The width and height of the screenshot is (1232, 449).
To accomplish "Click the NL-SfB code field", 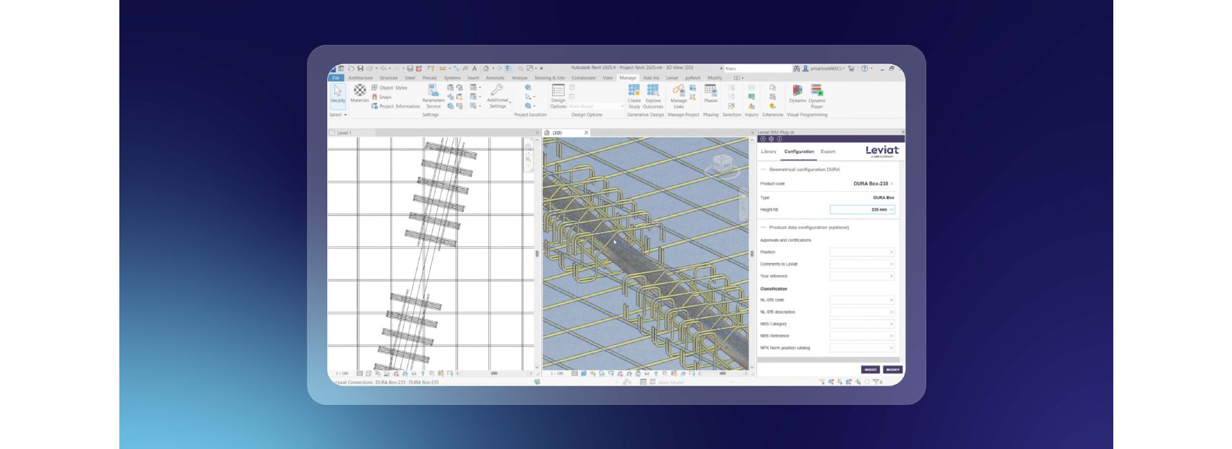I will click(862, 300).
